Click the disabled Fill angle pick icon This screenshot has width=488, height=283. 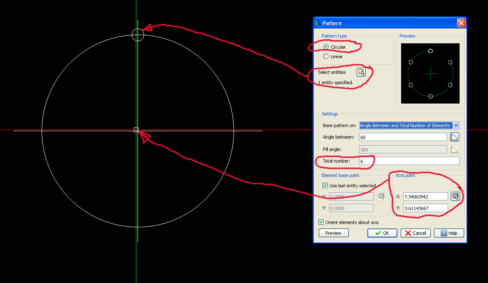point(454,149)
